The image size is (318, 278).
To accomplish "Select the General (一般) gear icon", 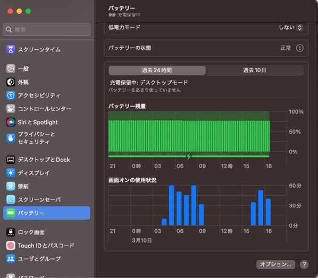I will 11,69.
